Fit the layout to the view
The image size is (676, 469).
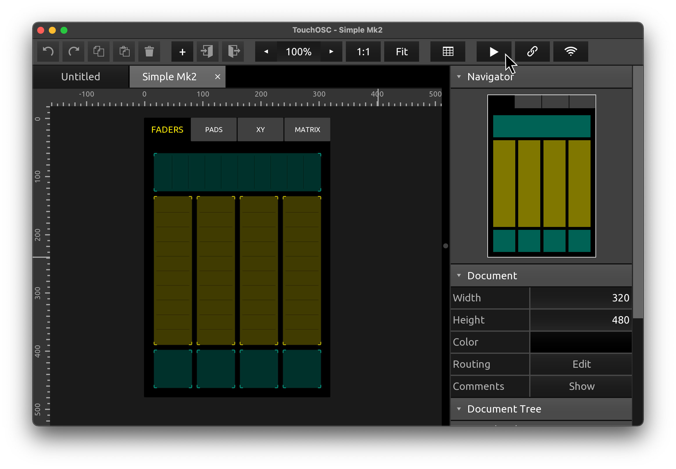click(x=402, y=51)
